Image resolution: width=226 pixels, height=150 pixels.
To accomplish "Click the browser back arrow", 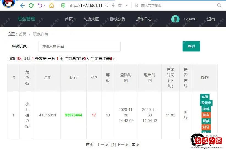I will point(23,5).
